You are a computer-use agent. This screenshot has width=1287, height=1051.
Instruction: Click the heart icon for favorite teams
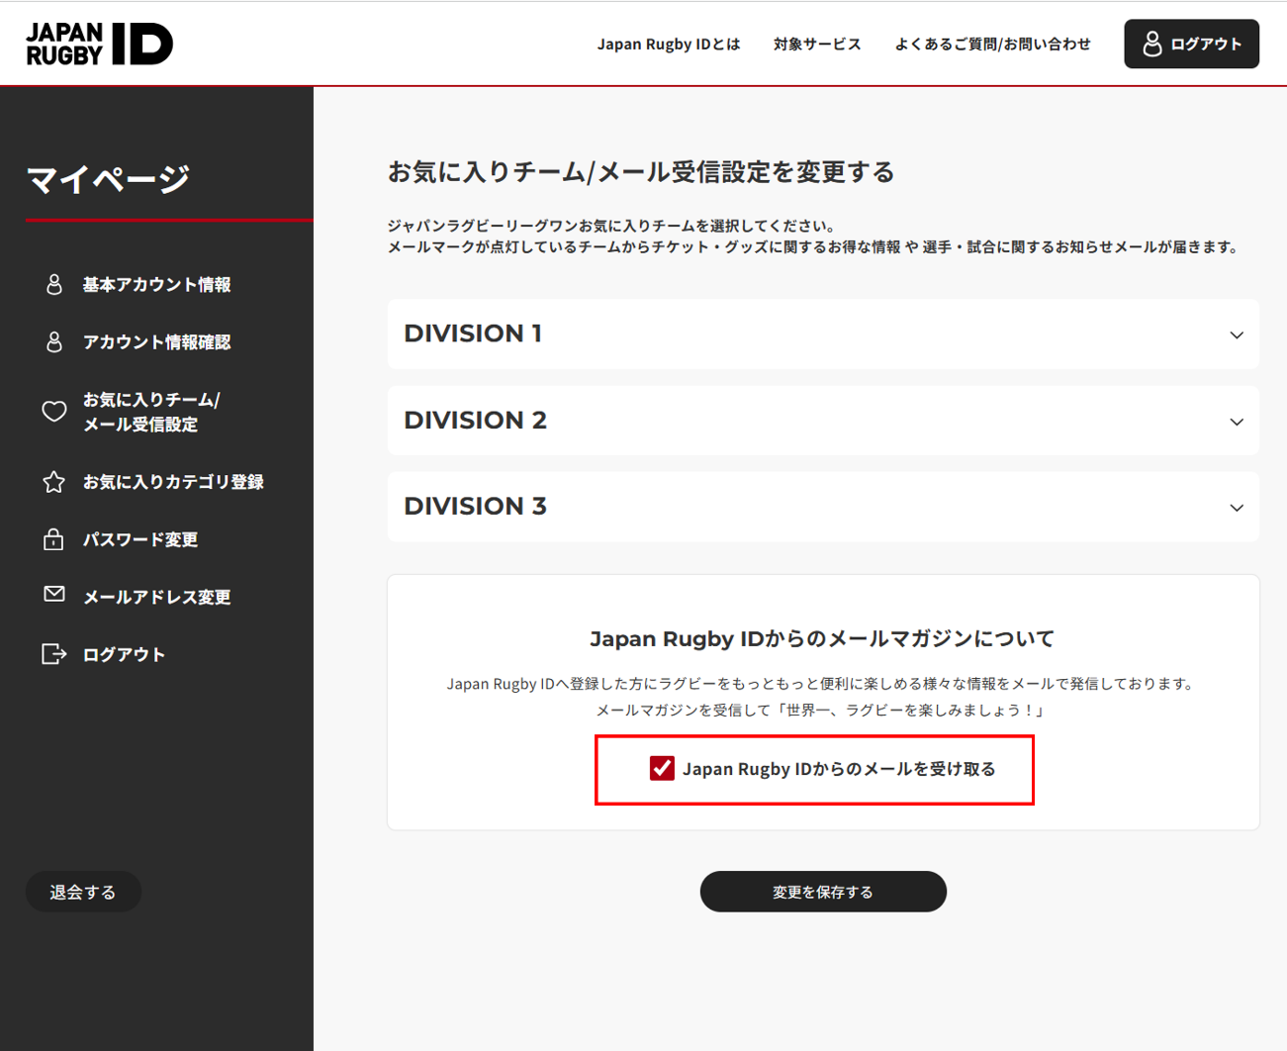(54, 412)
